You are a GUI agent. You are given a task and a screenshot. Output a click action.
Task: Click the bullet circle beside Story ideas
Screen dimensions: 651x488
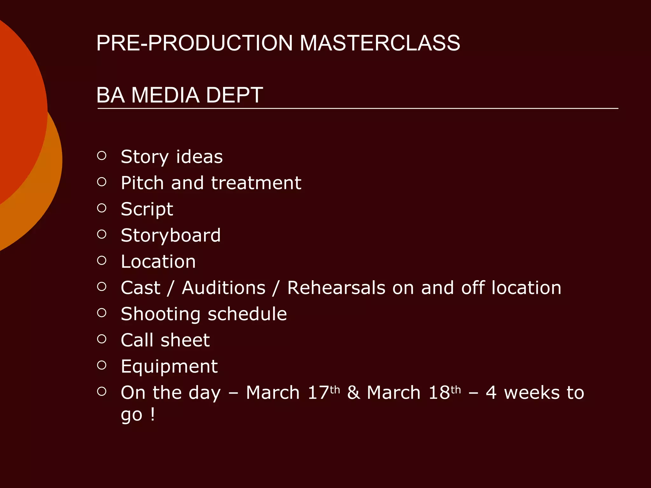click(102, 156)
